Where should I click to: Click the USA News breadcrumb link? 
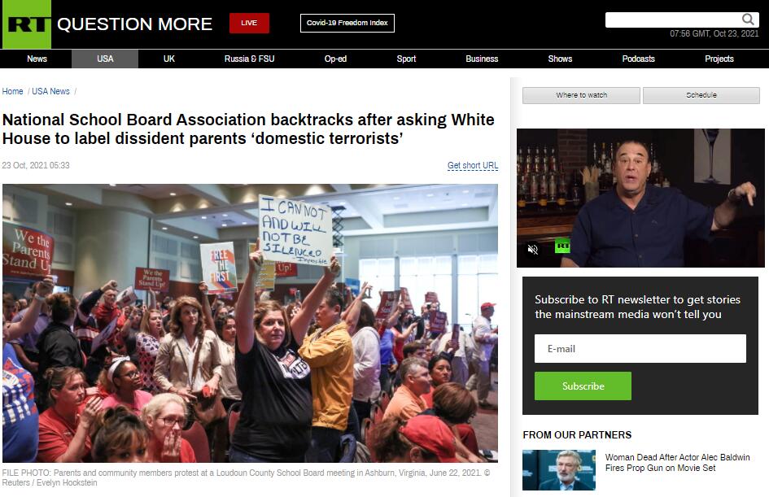[x=50, y=91]
